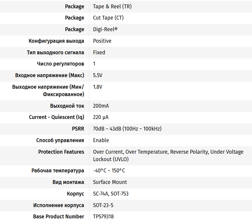Click the 1.8V output voltage value

(x=98, y=87)
